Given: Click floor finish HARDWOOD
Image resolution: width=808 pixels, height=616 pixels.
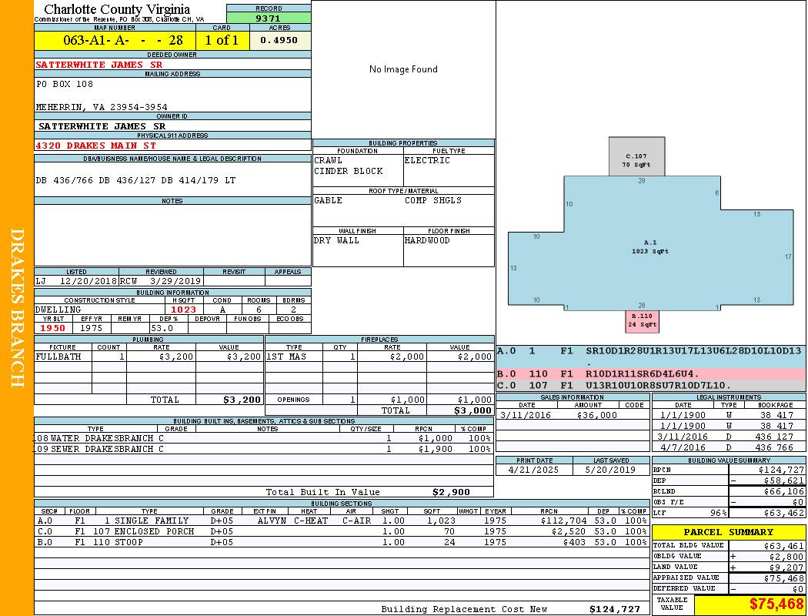Looking at the screenshot, I should (x=427, y=240).
